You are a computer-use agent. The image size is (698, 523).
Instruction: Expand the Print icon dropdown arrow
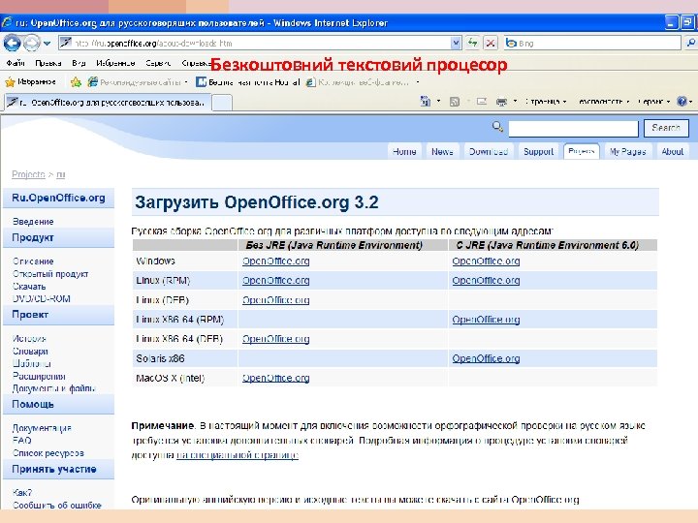(515, 102)
